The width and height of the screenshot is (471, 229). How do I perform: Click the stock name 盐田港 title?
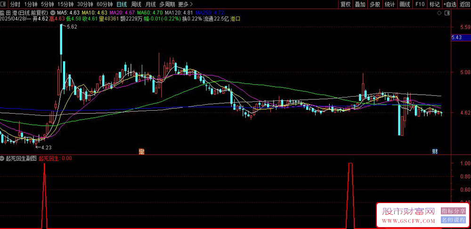(x=8, y=13)
